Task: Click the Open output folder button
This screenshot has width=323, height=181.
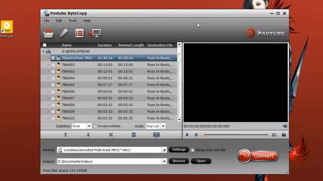Action: pyautogui.click(x=201, y=161)
